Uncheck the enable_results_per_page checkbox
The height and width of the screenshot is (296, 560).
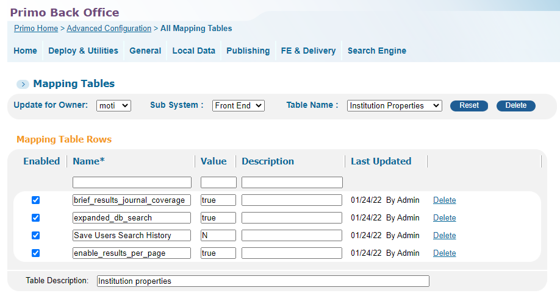pyautogui.click(x=36, y=253)
